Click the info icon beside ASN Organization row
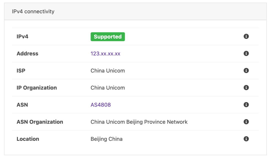Image resolution: width=270 pixels, height=159 pixels. tap(246, 122)
